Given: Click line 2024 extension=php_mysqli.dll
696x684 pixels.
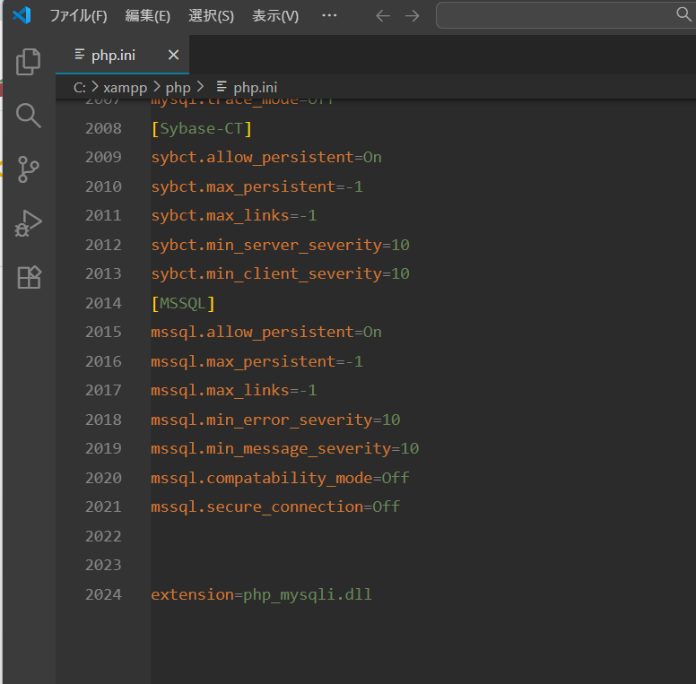Looking at the screenshot, I should coord(261,594).
